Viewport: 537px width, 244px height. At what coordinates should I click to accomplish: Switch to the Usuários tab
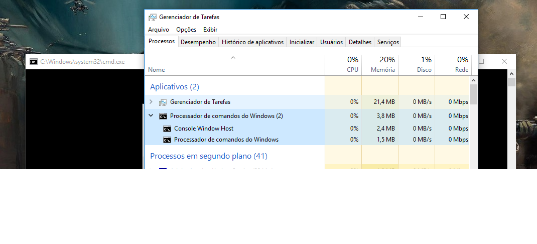pos(332,42)
